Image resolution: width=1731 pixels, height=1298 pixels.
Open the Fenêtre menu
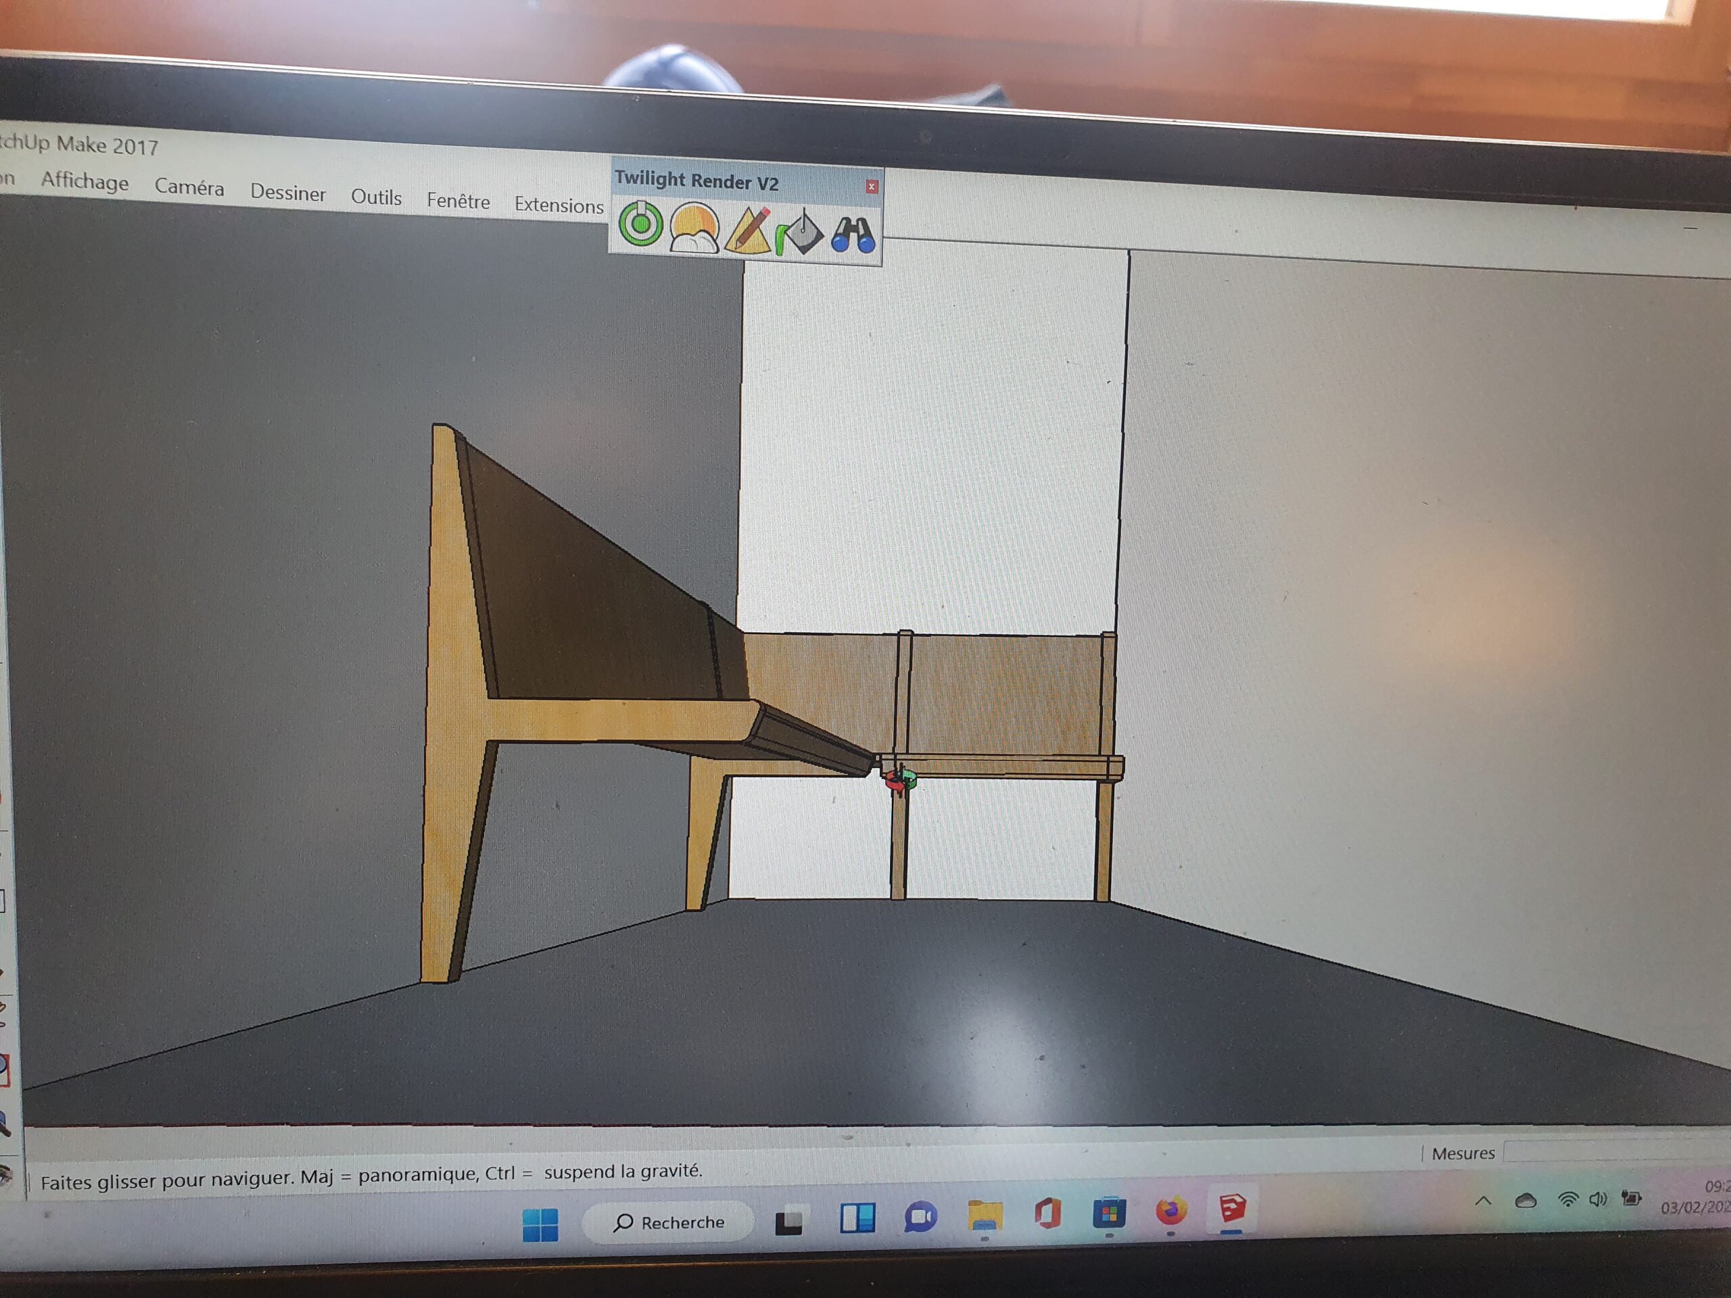point(458,201)
